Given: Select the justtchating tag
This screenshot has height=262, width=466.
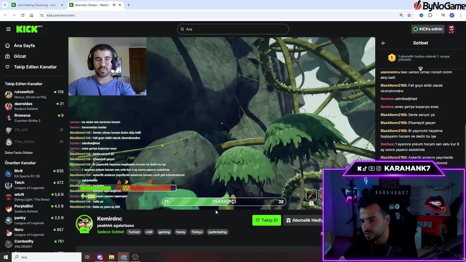Looking at the screenshot, I should click(x=217, y=232).
